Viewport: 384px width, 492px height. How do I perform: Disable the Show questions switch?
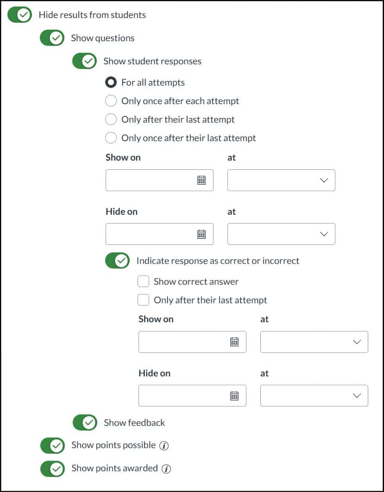[x=52, y=38]
